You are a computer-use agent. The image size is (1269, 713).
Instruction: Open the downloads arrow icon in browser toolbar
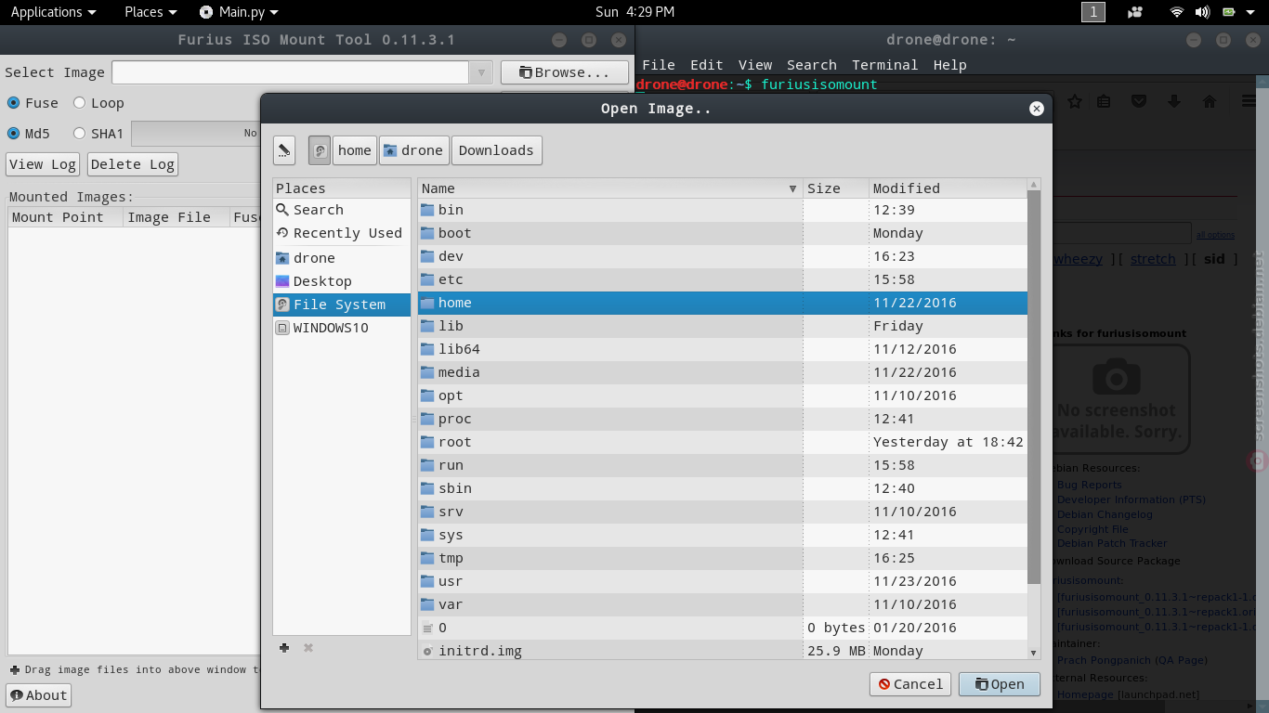1174,101
